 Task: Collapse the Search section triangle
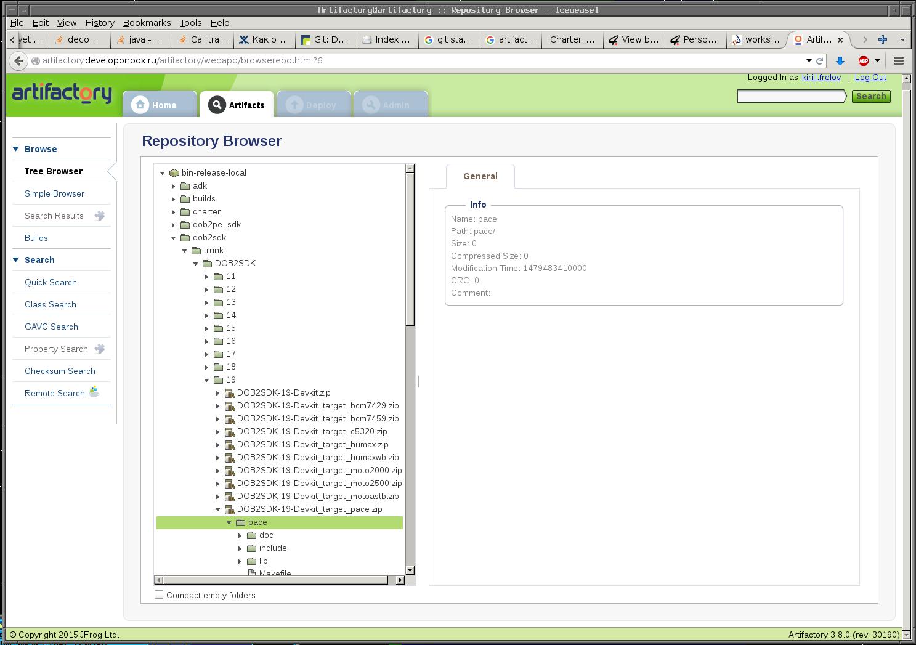(16, 259)
